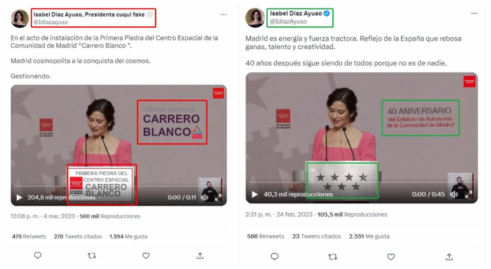Open more options menu on right tweet
The width and height of the screenshot is (491, 269).
click(474, 13)
